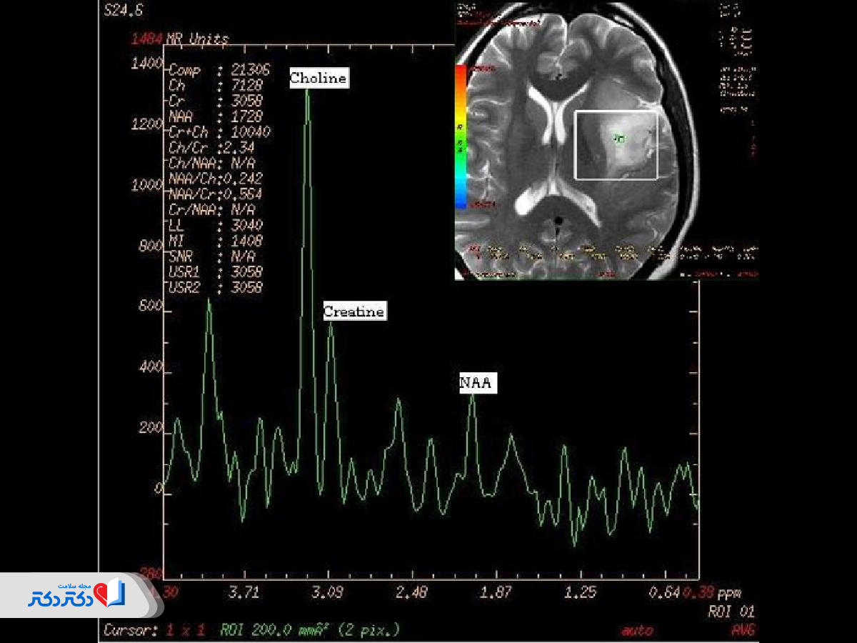Screen dimensions: 857x643
Task: Click the 1200 y-axis tick label
Action: (x=148, y=125)
